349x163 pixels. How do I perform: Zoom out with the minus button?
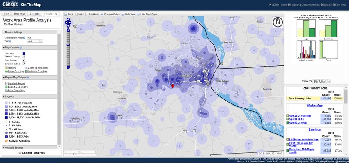click(68, 67)
